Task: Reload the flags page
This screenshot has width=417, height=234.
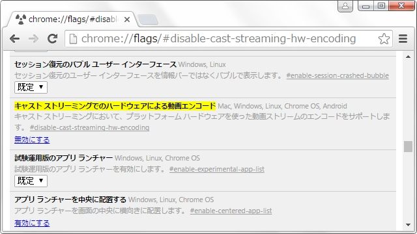Action: [x=52, y=39]
